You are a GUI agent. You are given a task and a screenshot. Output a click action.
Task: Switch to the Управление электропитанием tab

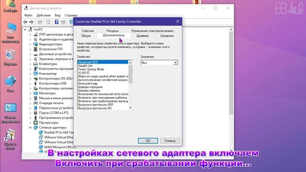point(152,31)
